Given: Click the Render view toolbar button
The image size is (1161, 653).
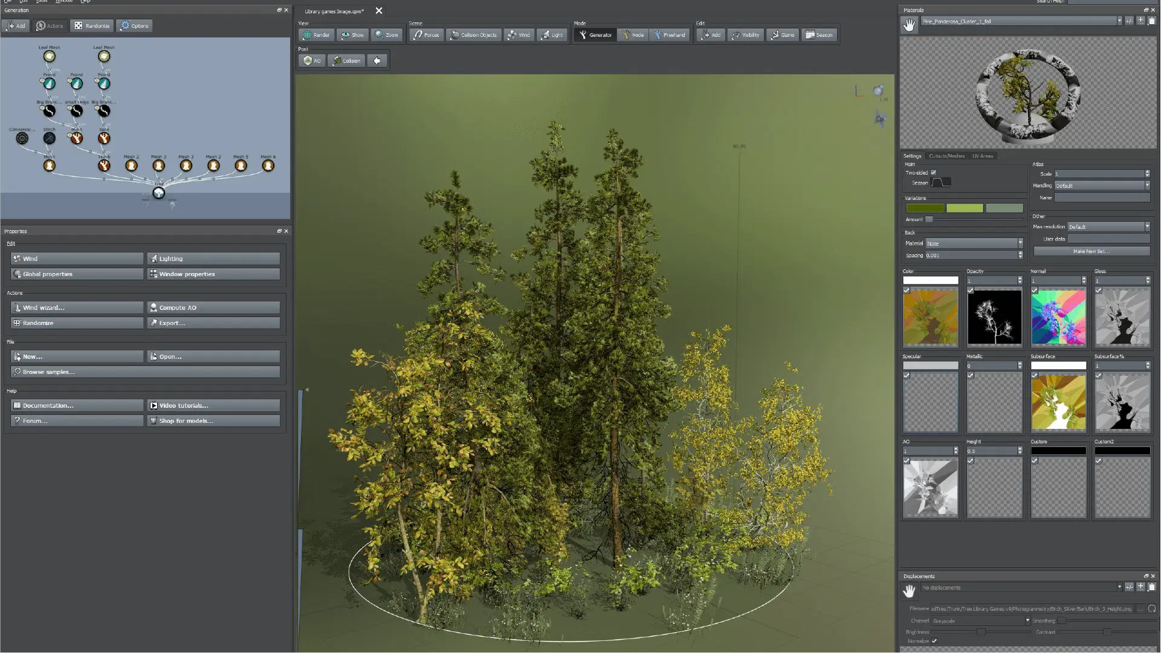Looking at the screenshot, I should (316, 35).
